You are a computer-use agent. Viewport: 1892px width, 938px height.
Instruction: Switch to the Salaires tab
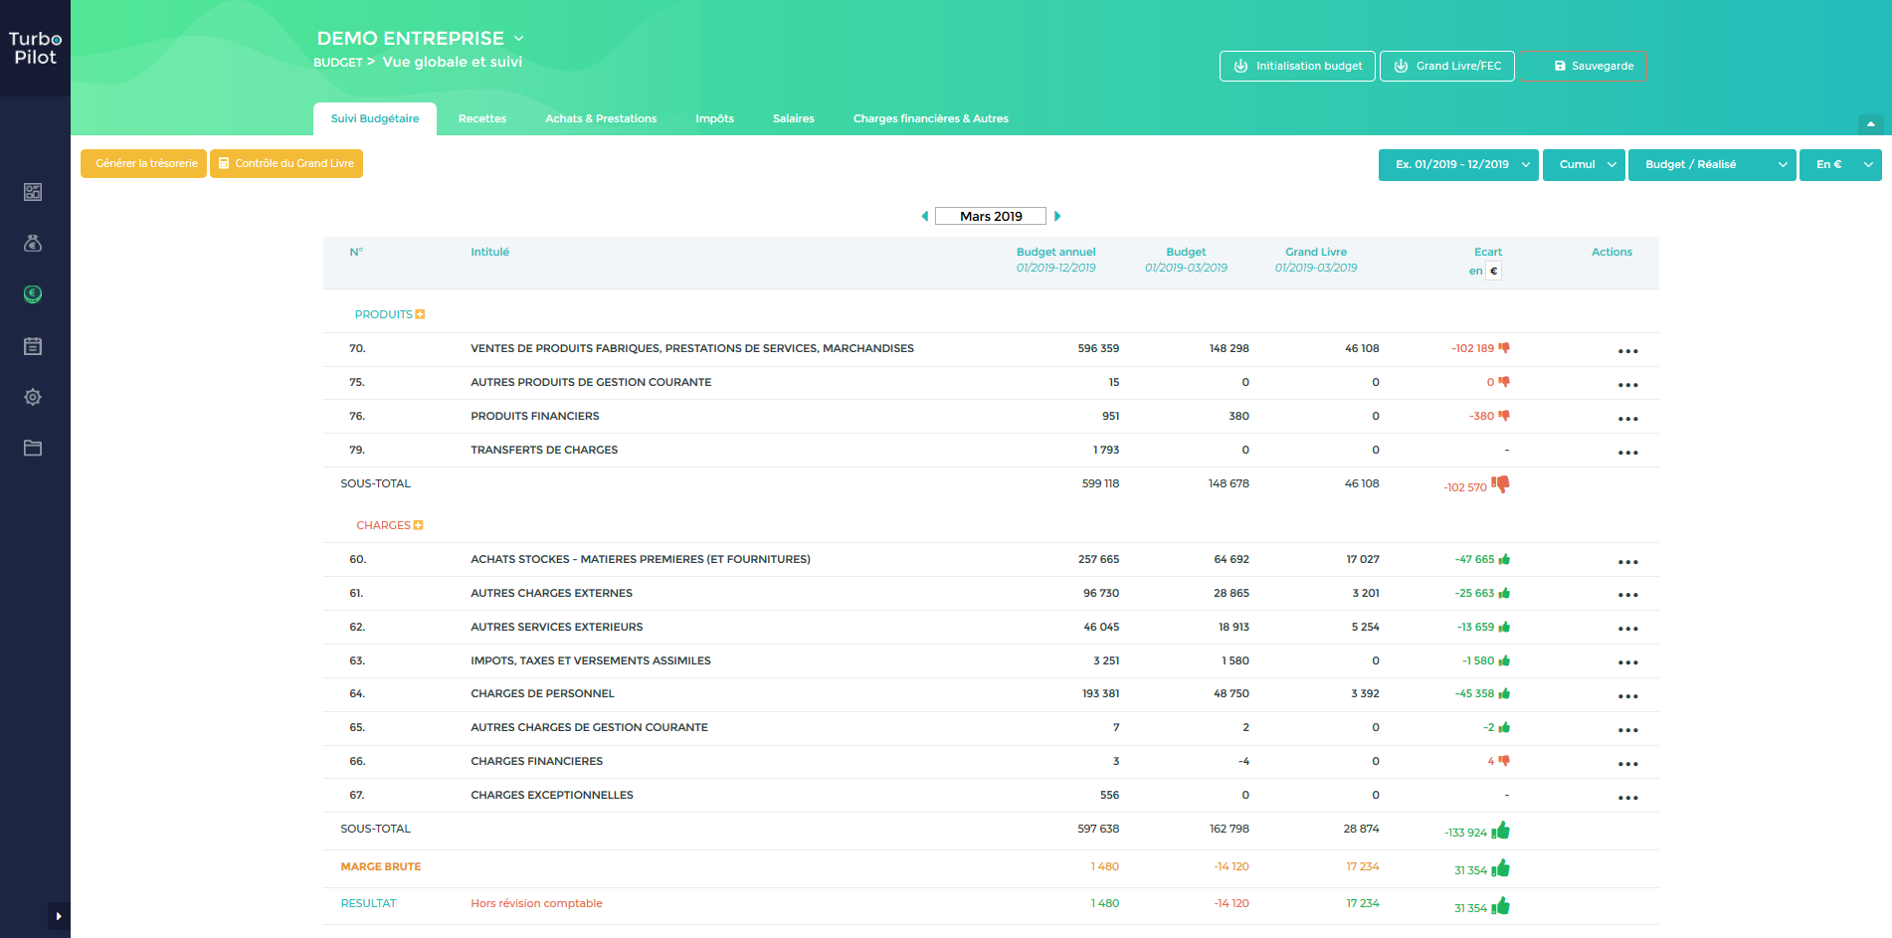[x=794, y=118]
